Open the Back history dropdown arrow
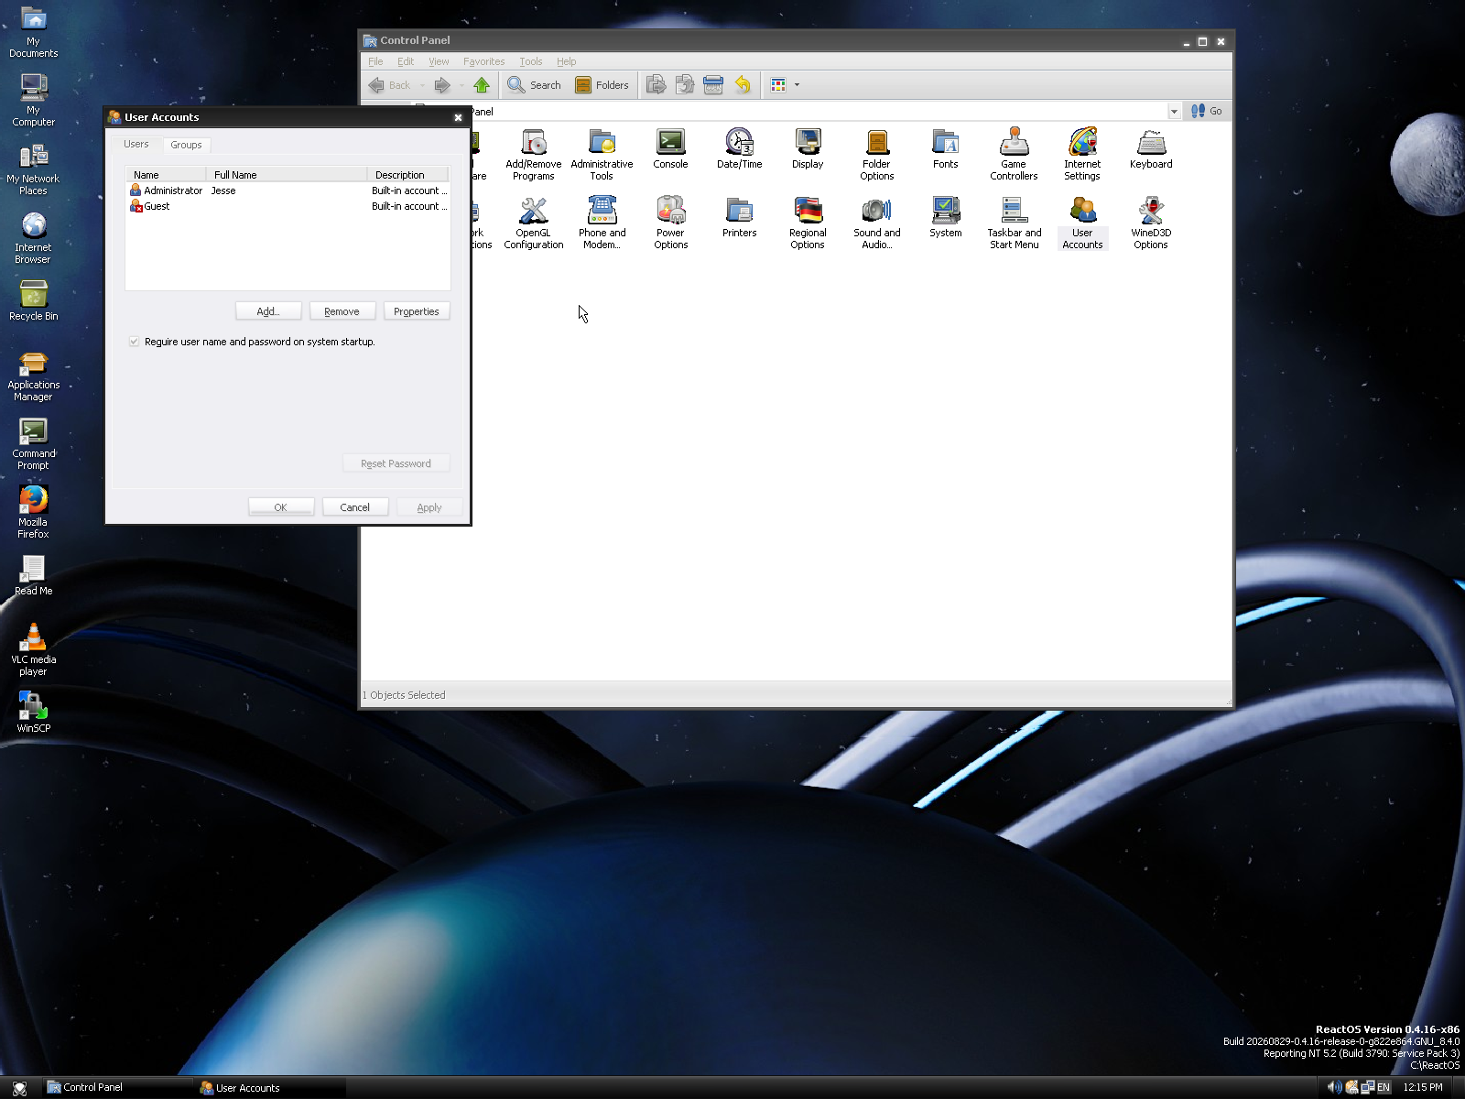This screenshot has width=1465, height=1099. pyautogui.click(x=422, y=85)
